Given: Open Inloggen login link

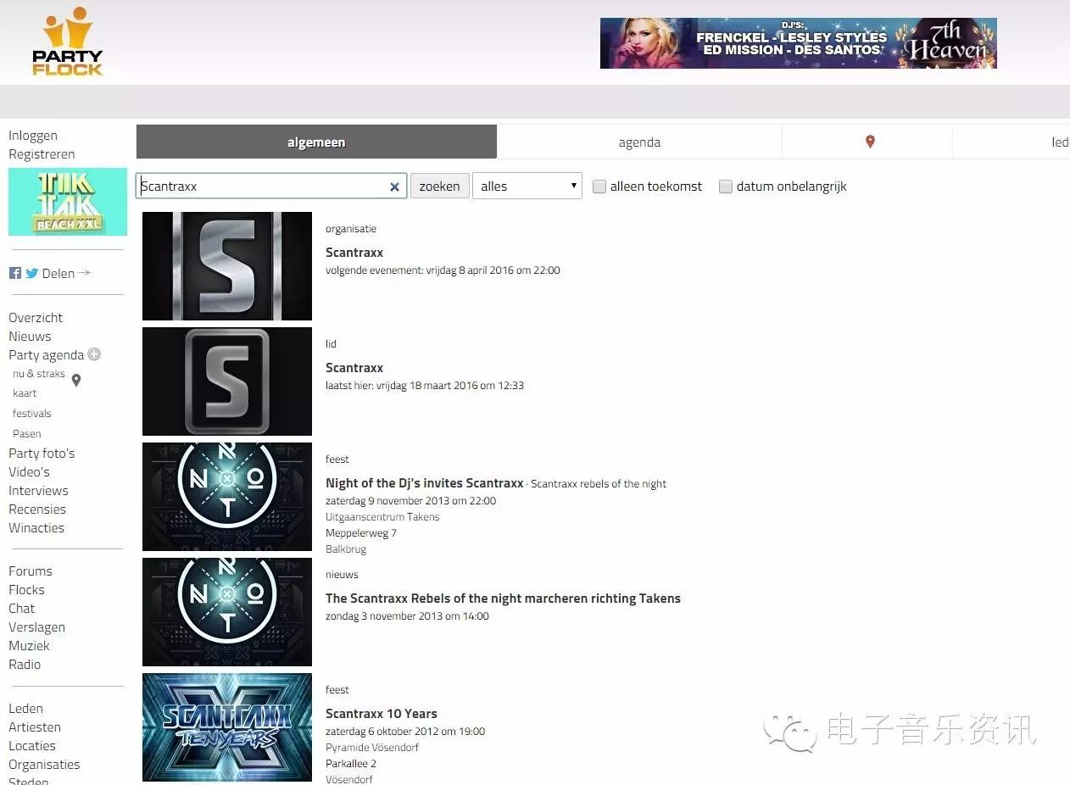Looking at the screenshot, I should [33, 136].
